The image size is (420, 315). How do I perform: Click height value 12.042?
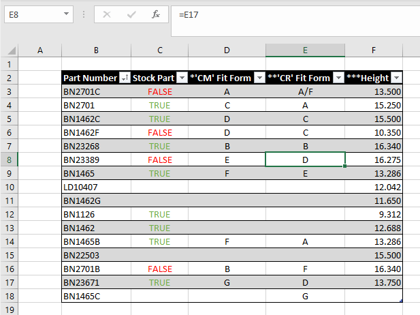pyautogui.click(x=387, y=187)
